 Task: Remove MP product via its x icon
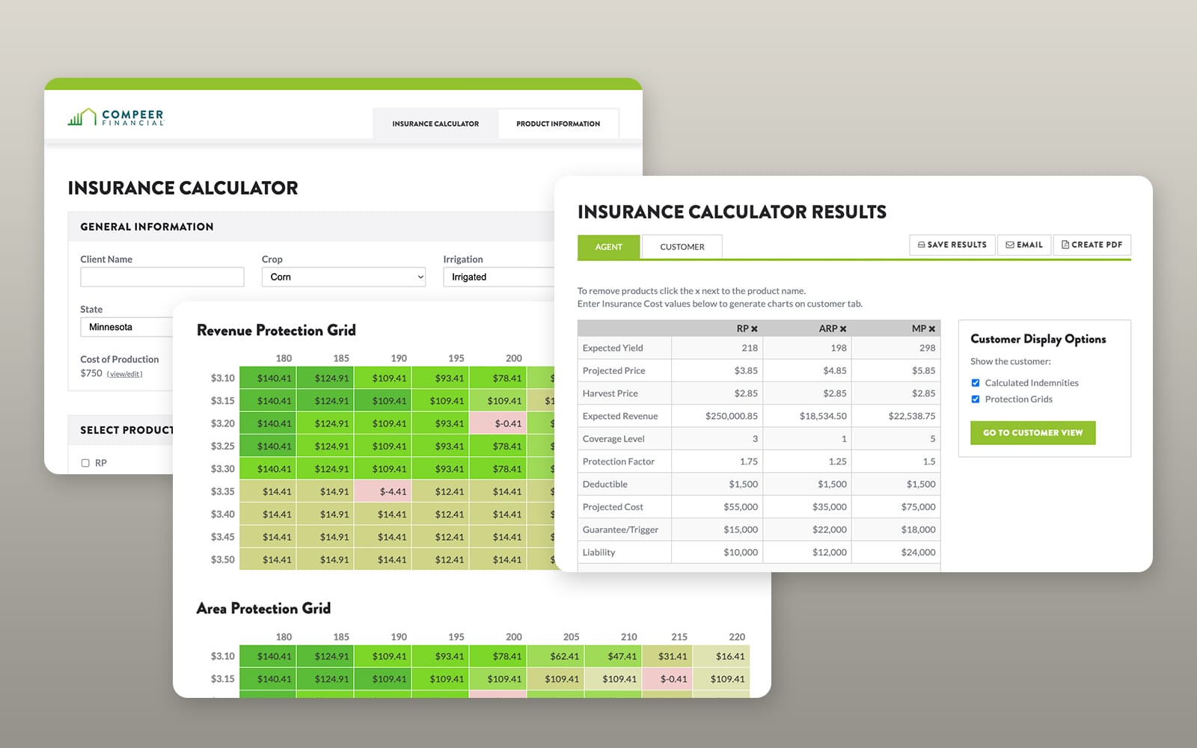click(932, 329)
